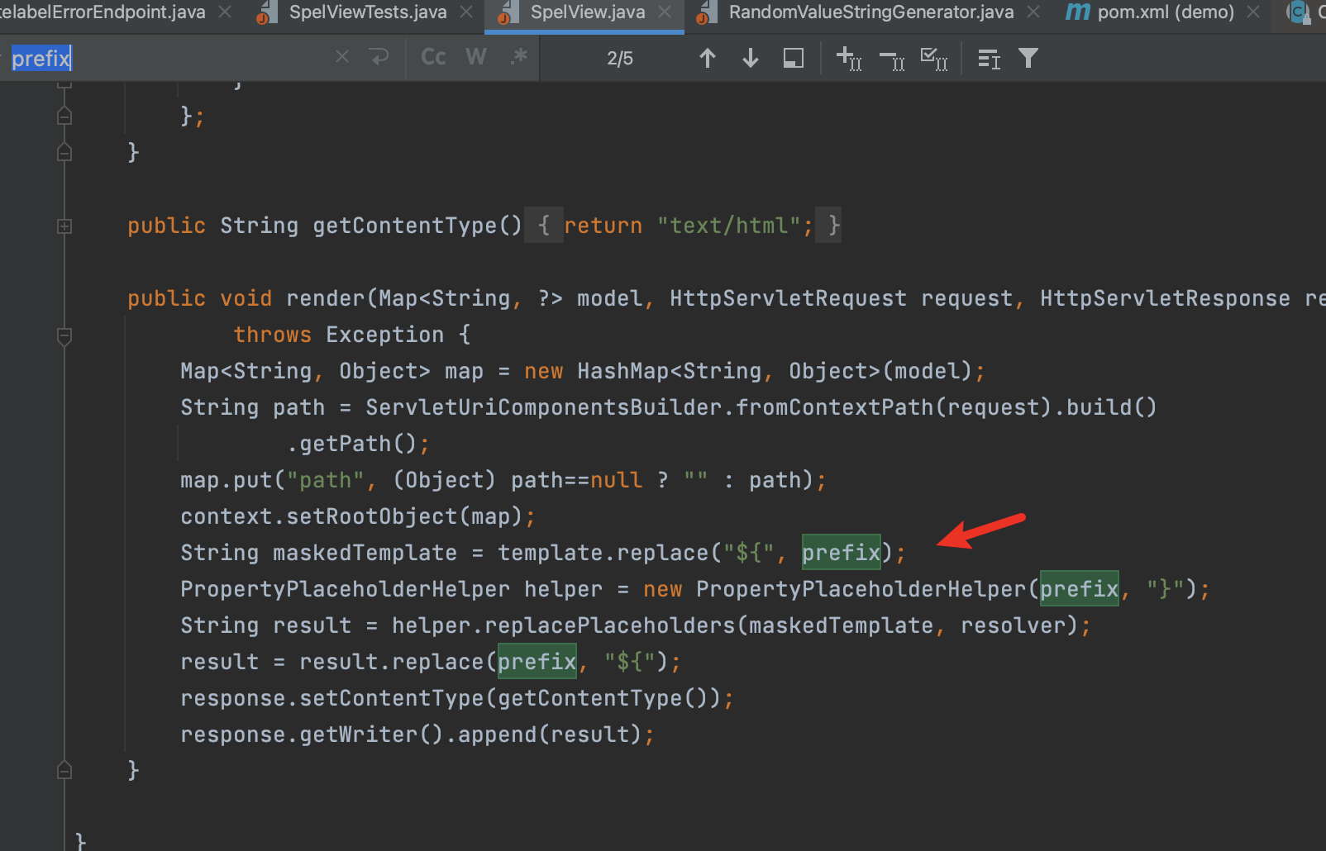The height and width of the screenshot is (851, 1326).
Task: Unselect occurrence icon
Action: click(x=892, y=59)
